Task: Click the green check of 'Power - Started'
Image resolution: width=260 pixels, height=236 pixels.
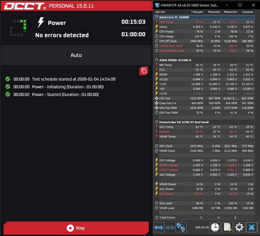Action: point(8,94)
